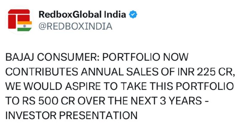Open the @REDBOXINDIA handle link
247x127 pixels.
click(x=75, y=26)
